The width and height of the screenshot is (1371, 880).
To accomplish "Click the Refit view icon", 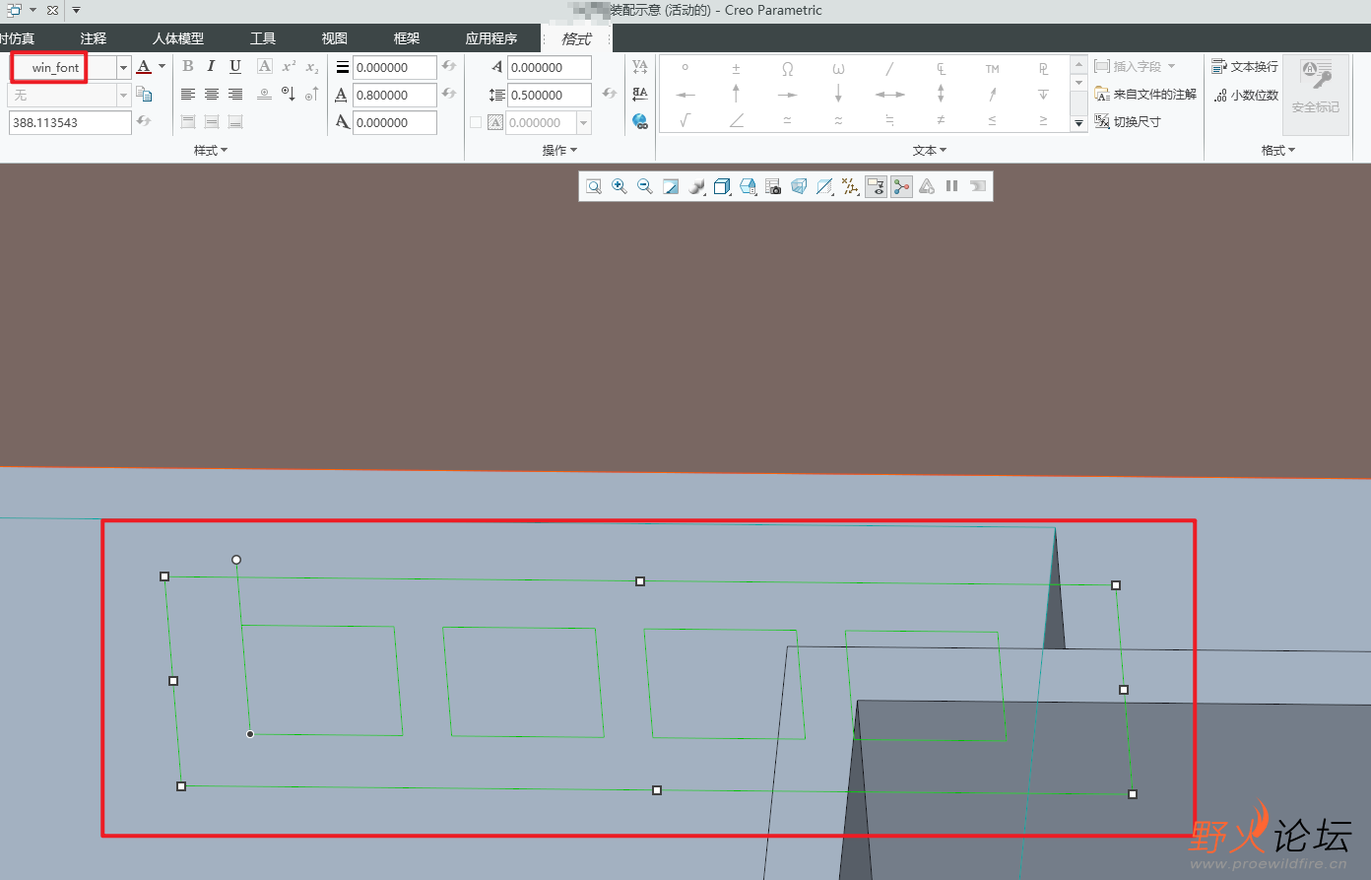I will tap(594, 186).
